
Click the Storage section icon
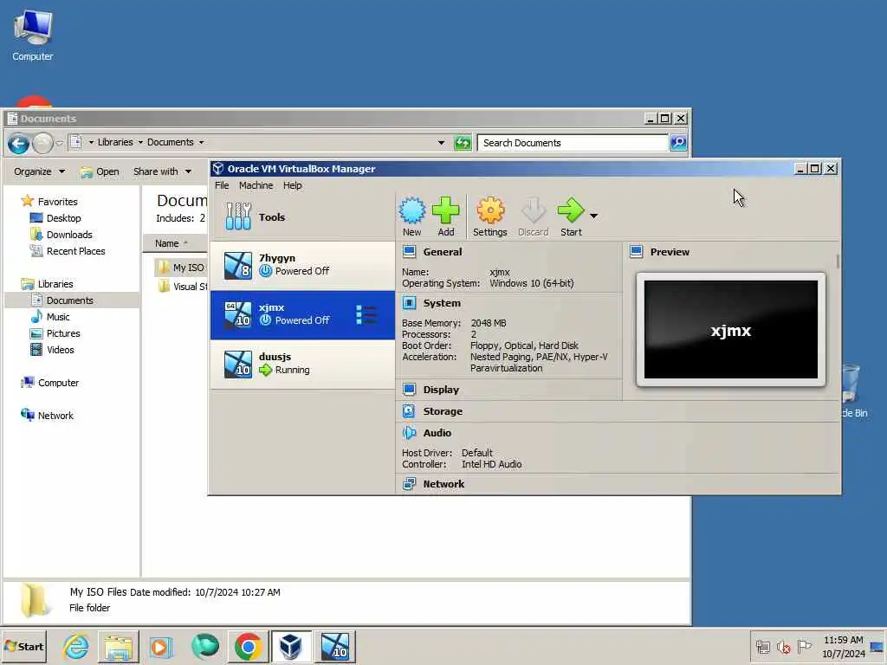pyautogui.click(x=409, y=411)
